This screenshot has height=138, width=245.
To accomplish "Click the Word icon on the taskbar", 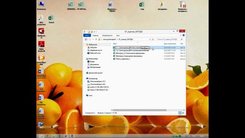I will click(72, 136).
